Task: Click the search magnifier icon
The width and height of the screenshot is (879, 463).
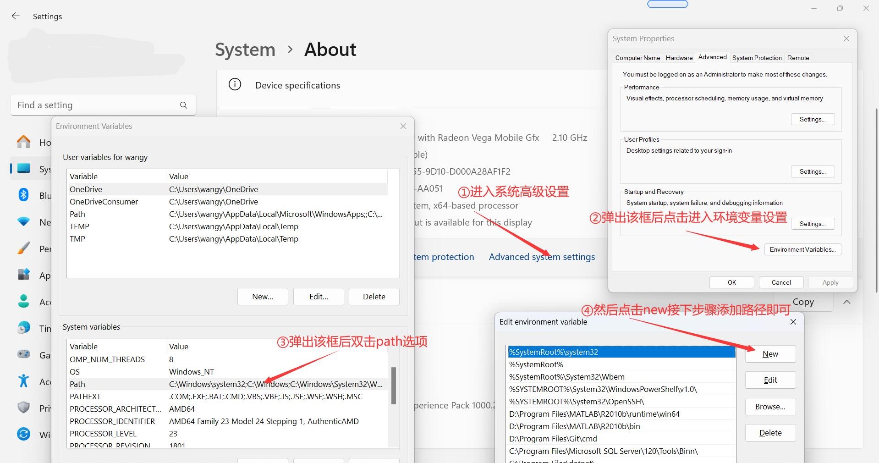Action: click(183, 105)
